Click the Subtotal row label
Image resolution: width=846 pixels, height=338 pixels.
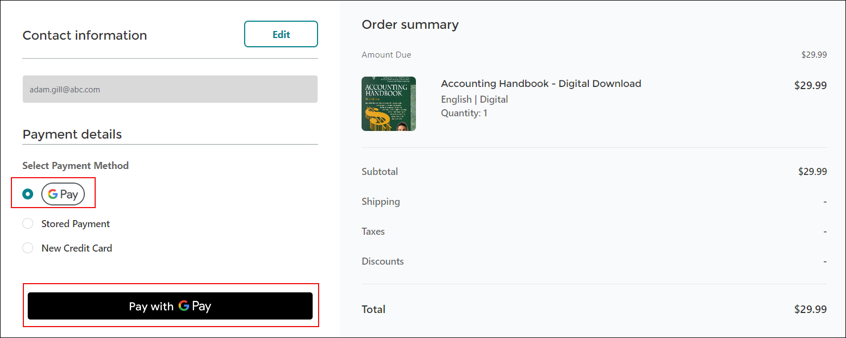pos(380,172)
